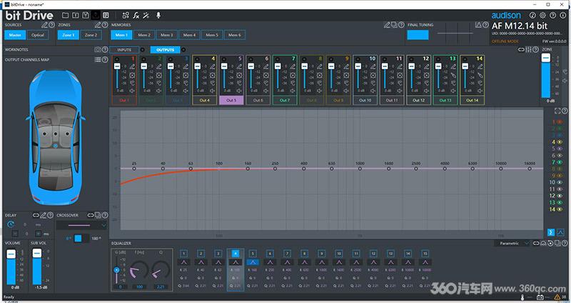Toggle visibility eye for curve 10
Screen dimensions: 571x303
coord(560,182)
